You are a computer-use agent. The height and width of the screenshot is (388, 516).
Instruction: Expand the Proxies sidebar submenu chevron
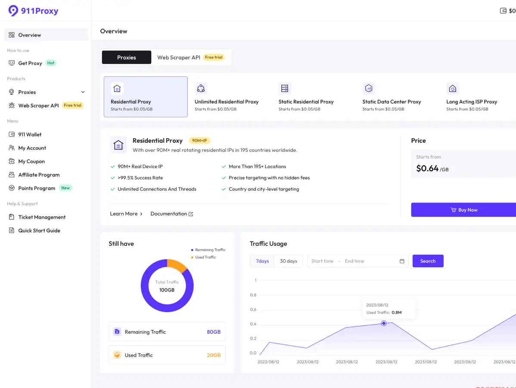pos(83,92)
